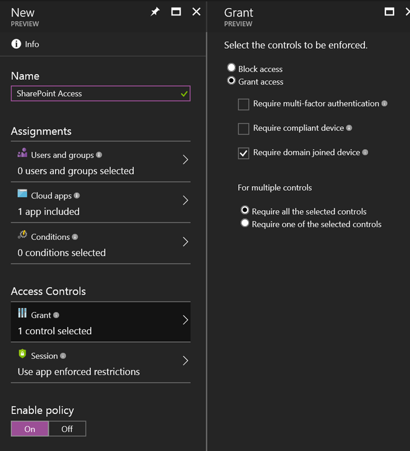Click the Users and groups icon
Viewport: 410px width, 451px height.
click(22, 153)
